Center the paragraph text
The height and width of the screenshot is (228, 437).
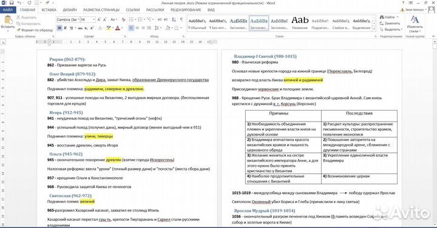click(137, 28)
